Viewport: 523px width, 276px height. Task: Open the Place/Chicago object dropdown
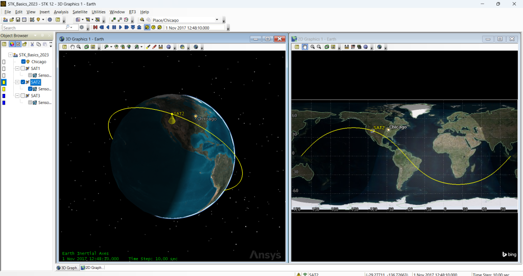(x=218, y=20)
